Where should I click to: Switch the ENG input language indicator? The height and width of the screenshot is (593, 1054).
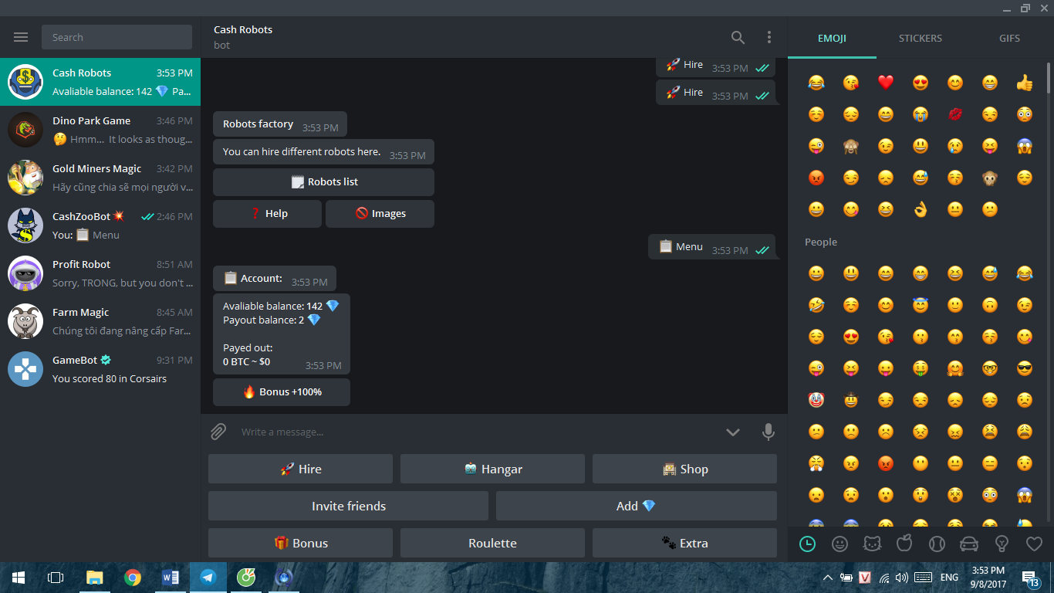pyautogui.click(x=949, y=578)
